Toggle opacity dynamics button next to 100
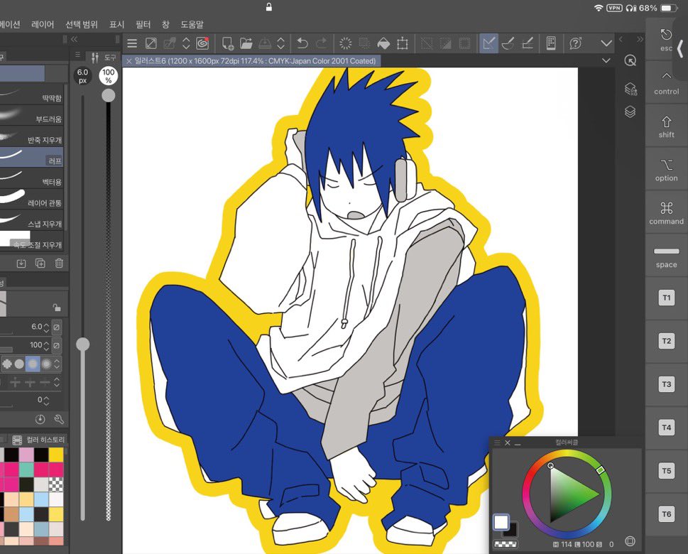 pos(57,345)
